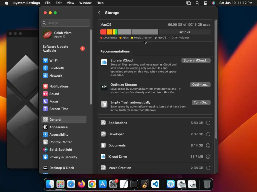The width and height of the screenshot is (257, 192).
Task: Open the View menu
Action: click(x=70, y=3)
